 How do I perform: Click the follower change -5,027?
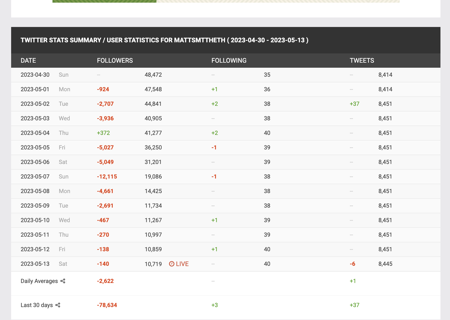[105, 148]
